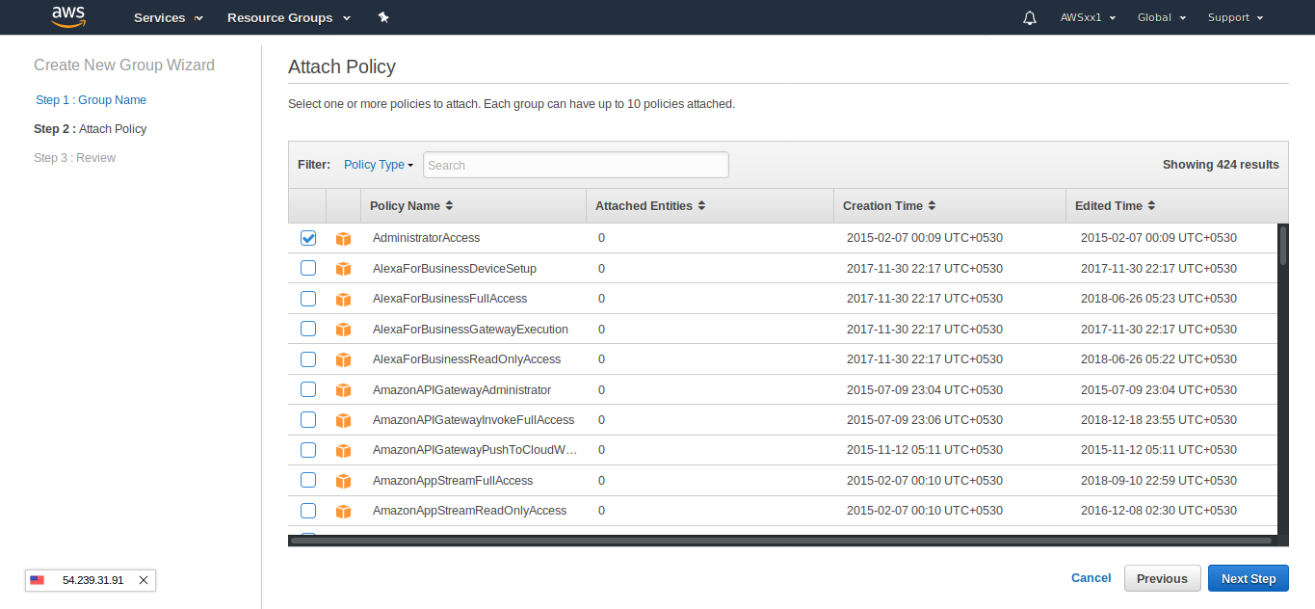Click the AWS logo icon
The height and width of the screenshot is (609, 1315).
(69, 16)
